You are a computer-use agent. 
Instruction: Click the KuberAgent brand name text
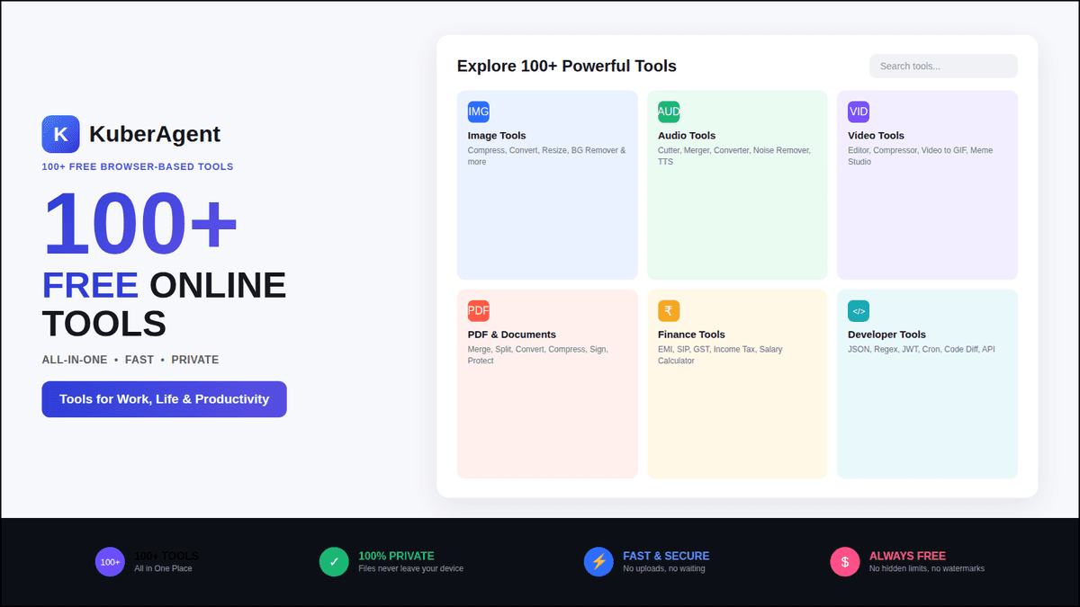[155, 134]
